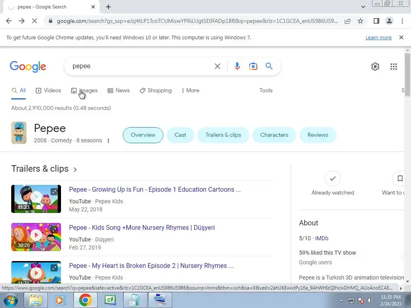
Task: Search by image with the camera icon
Action: [253, 66]
